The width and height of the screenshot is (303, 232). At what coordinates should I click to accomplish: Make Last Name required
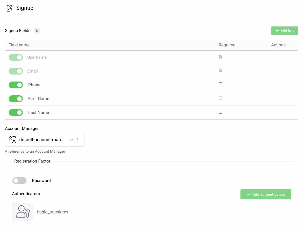click(x=220, y=112)
